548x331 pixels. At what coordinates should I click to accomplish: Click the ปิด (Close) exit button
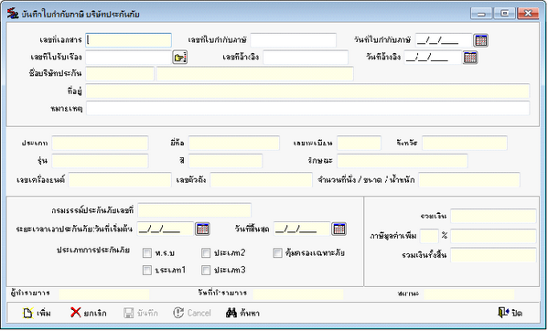click(510, 313)
